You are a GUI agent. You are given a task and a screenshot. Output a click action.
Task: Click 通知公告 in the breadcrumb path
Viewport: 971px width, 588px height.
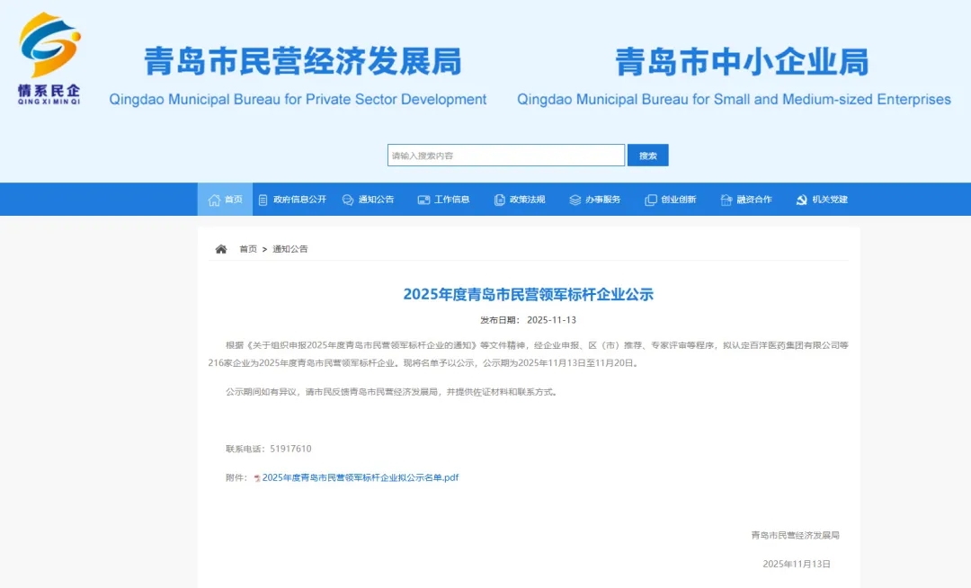(288, 248)
